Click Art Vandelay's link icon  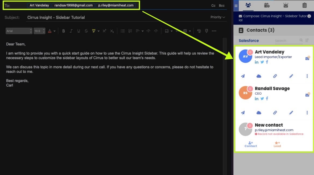click(x=275, y=76)
